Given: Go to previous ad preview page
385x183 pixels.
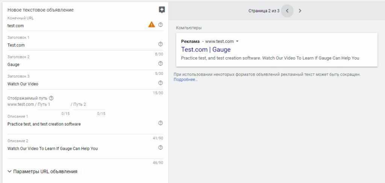Looking at the screenshot, I should [287, 11].
